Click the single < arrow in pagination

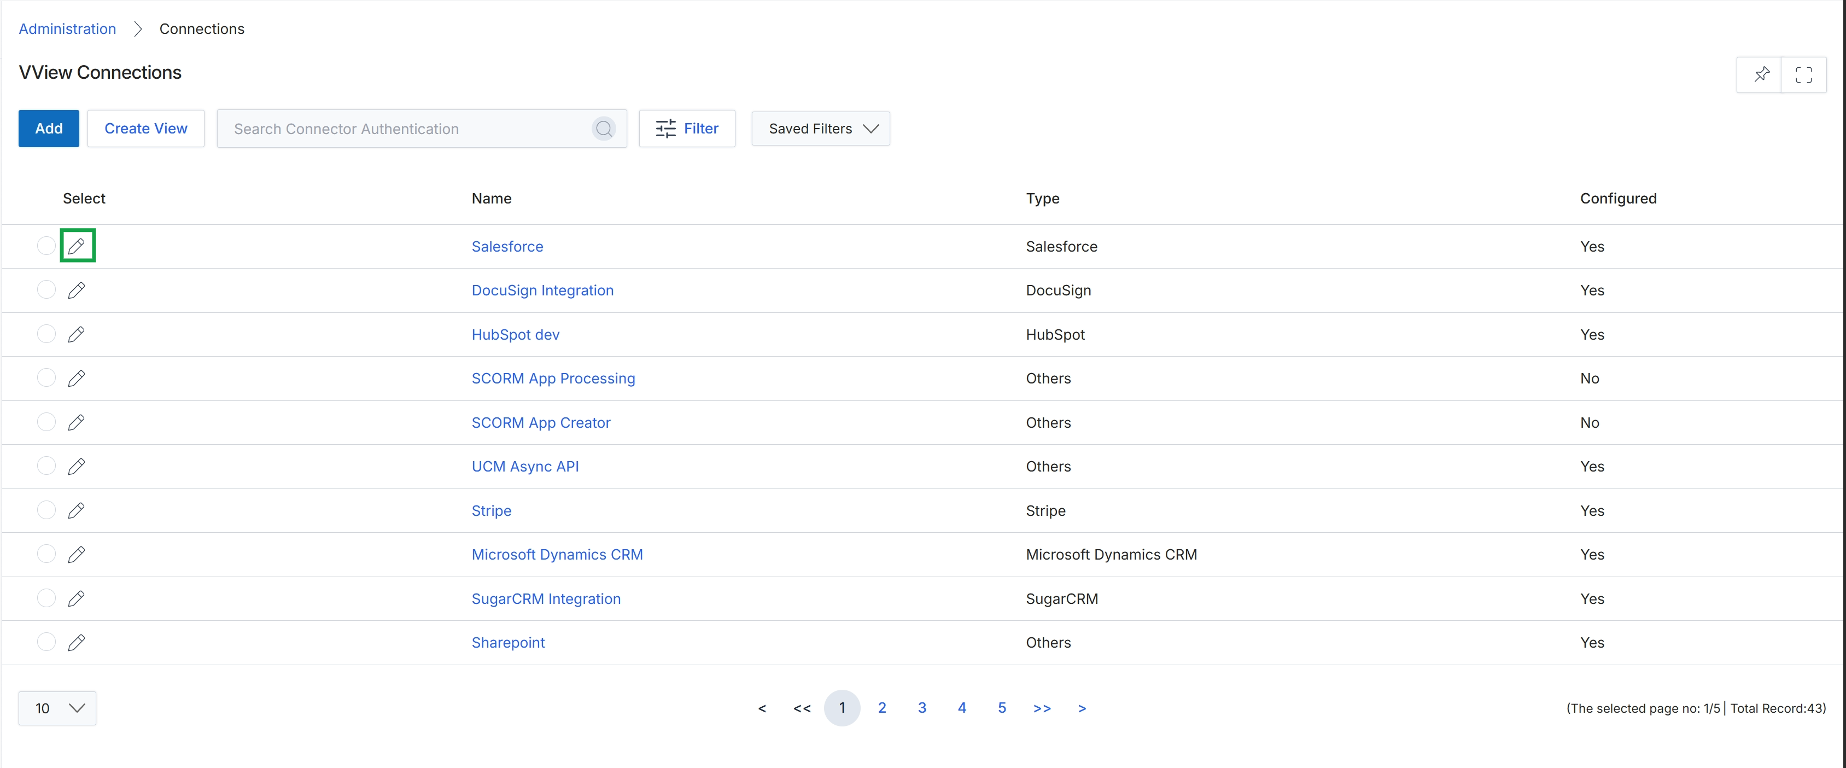(x=762, y=708)
